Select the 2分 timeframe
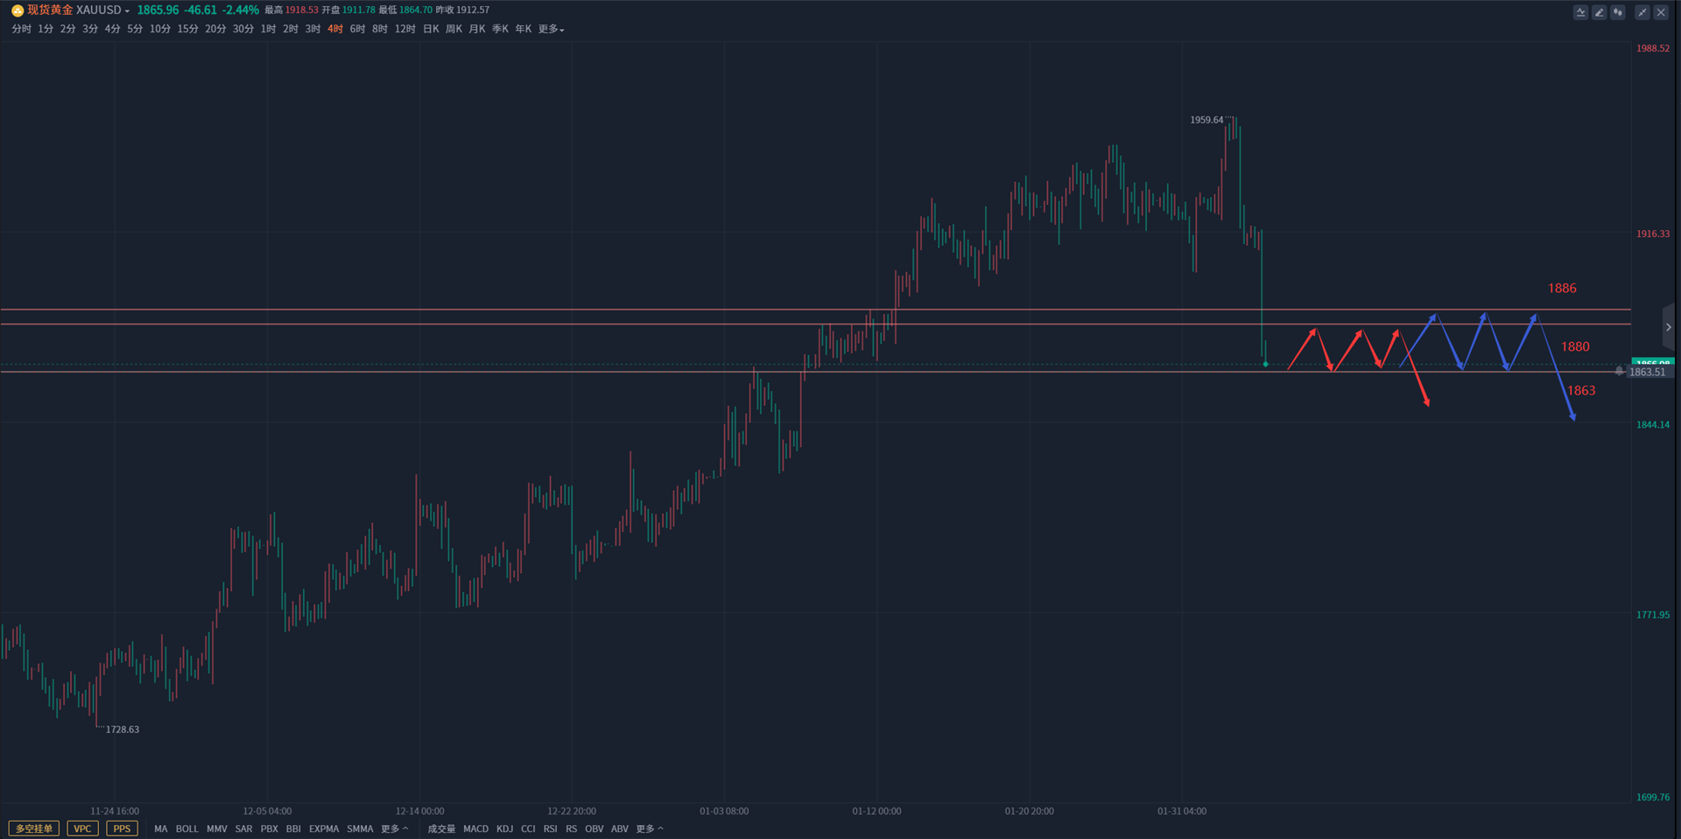Screen dimensions: 1681x839 tap(67, 29)
